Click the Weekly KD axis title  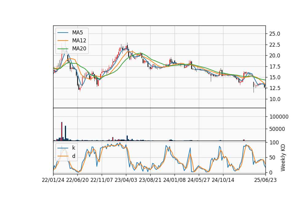[283, 158]
